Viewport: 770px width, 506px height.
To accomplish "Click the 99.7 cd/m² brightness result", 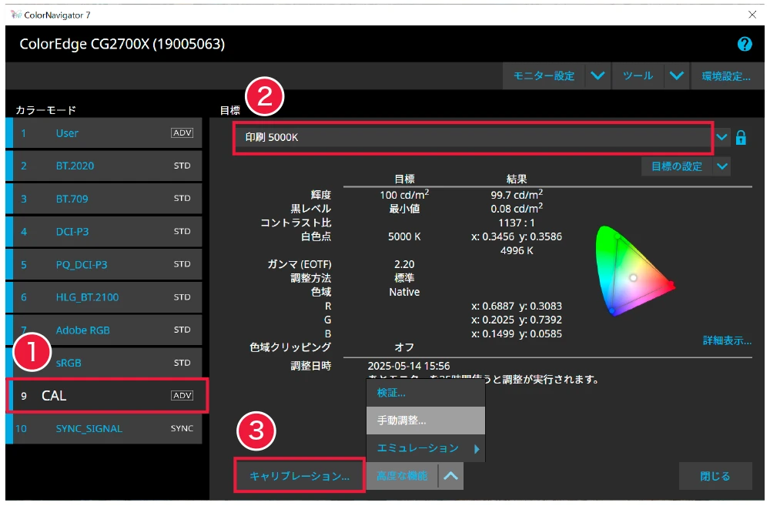I will pos(517,194).
